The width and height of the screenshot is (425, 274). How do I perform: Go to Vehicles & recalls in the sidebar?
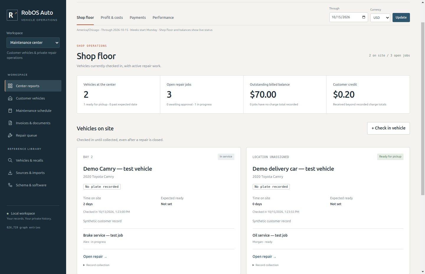[x=33, y=160]
